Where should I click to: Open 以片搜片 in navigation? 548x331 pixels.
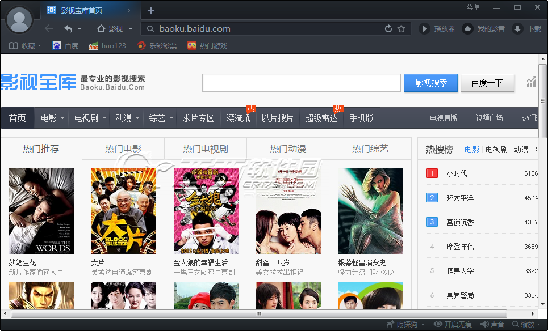coord(278,118)
